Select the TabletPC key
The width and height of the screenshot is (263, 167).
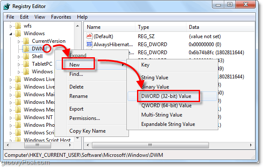(42, 64)
